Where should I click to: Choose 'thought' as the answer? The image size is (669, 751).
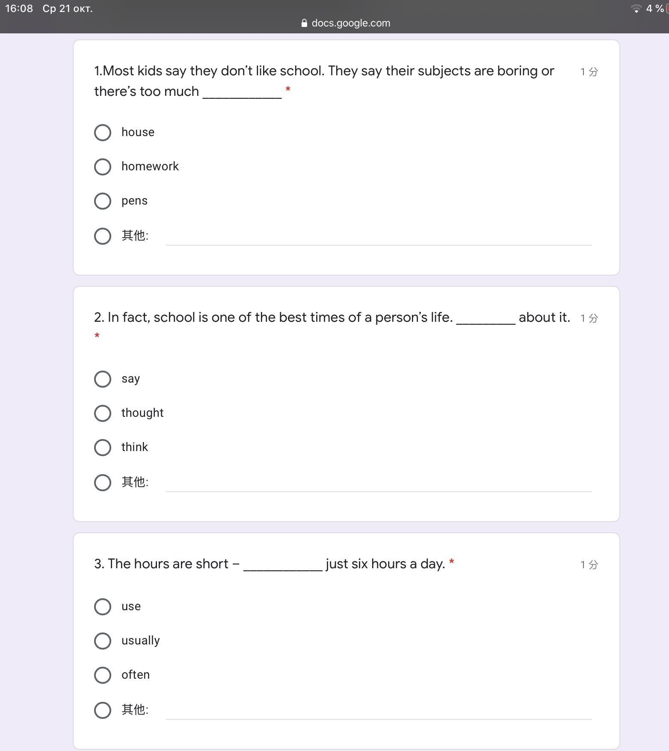103,413
